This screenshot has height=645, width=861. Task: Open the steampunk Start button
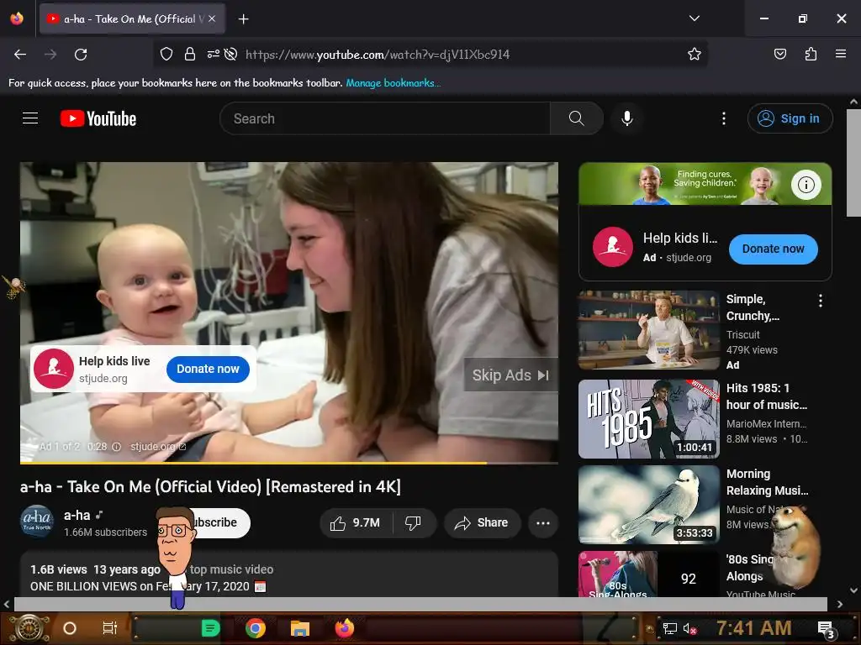(30, 628)
